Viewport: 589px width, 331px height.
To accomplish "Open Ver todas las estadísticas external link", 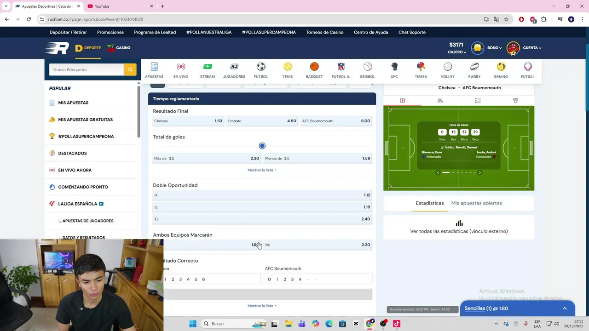I will click(x=459, y=231).
